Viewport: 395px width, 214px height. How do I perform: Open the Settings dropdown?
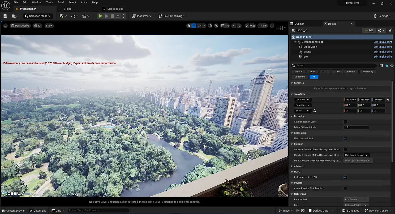coord(383,16)
